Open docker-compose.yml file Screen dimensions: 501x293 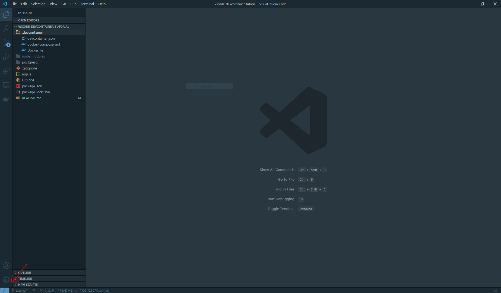pos(49,44)
